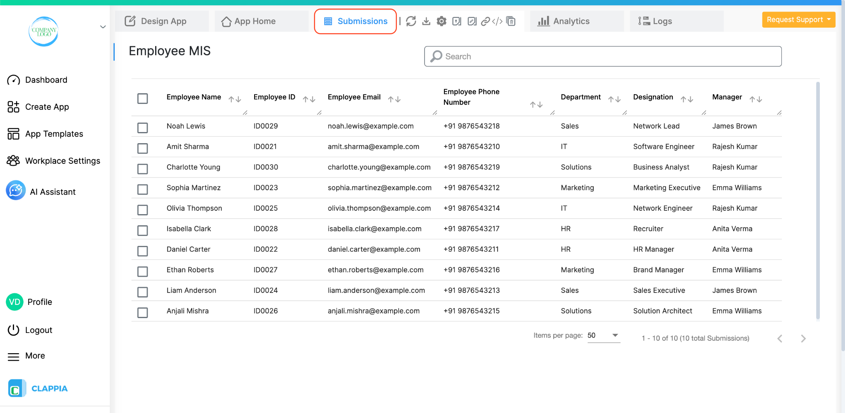Click the company logo image
845x413 pixels.
pyautogui.click(x=43, y=31)
